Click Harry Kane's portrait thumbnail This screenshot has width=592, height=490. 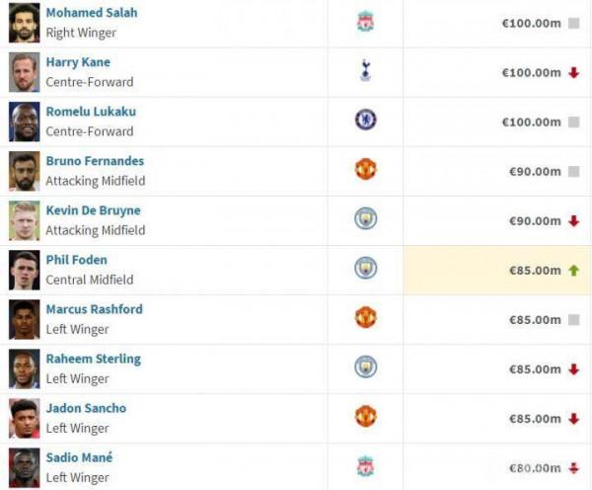pyautogui.click(x=25, y=72)
